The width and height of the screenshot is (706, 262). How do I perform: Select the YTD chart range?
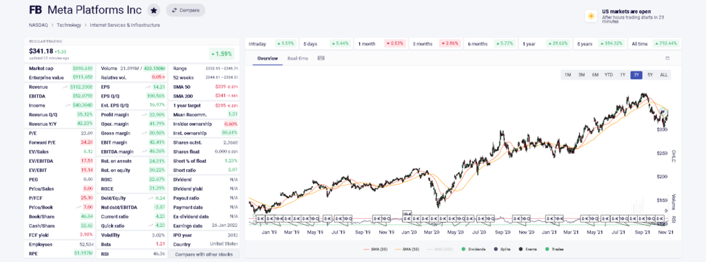[609, 75]
